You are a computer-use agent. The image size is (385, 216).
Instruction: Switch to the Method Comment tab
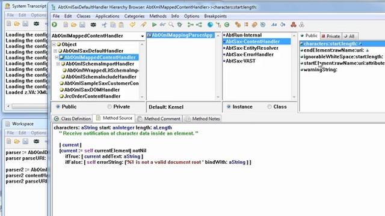tap(159, 119)
